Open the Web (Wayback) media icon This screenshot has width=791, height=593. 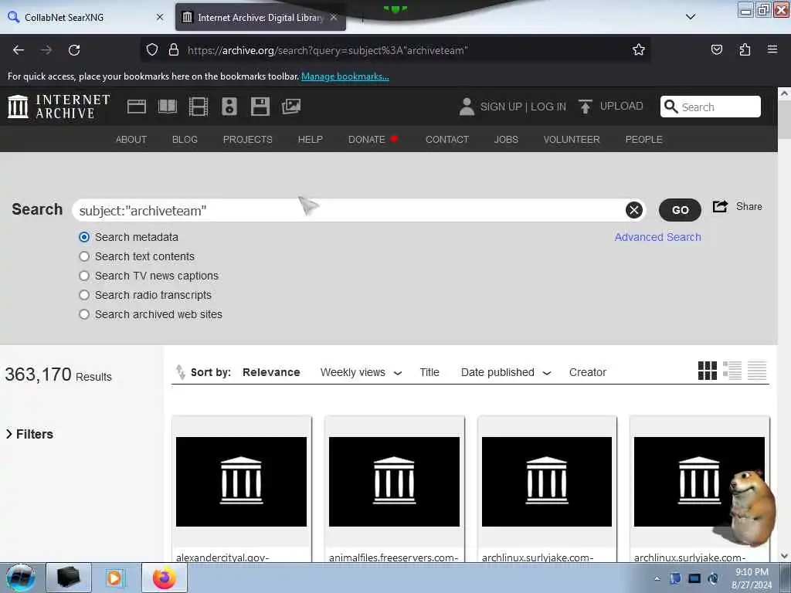point(137,107)
